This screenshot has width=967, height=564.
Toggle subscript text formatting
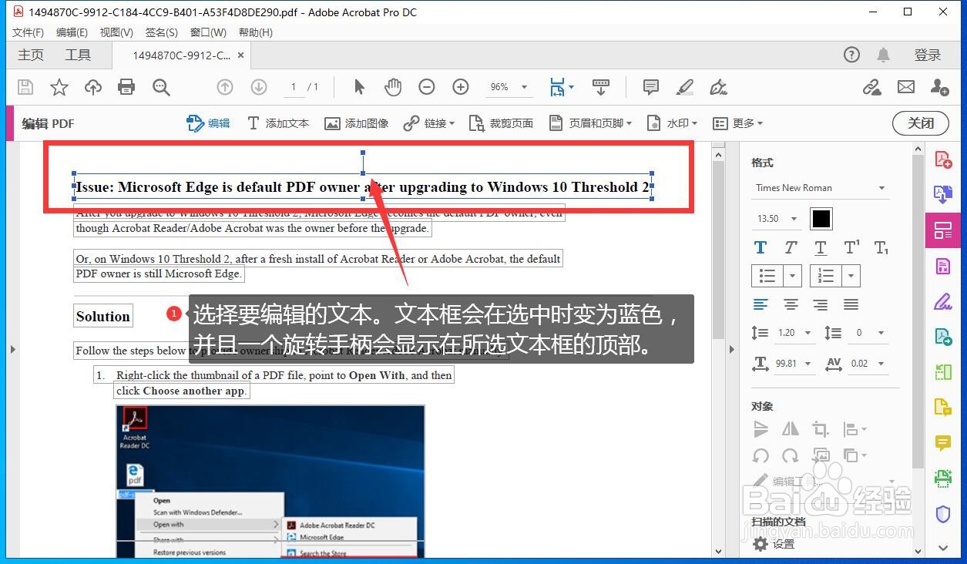coord(881,247)
